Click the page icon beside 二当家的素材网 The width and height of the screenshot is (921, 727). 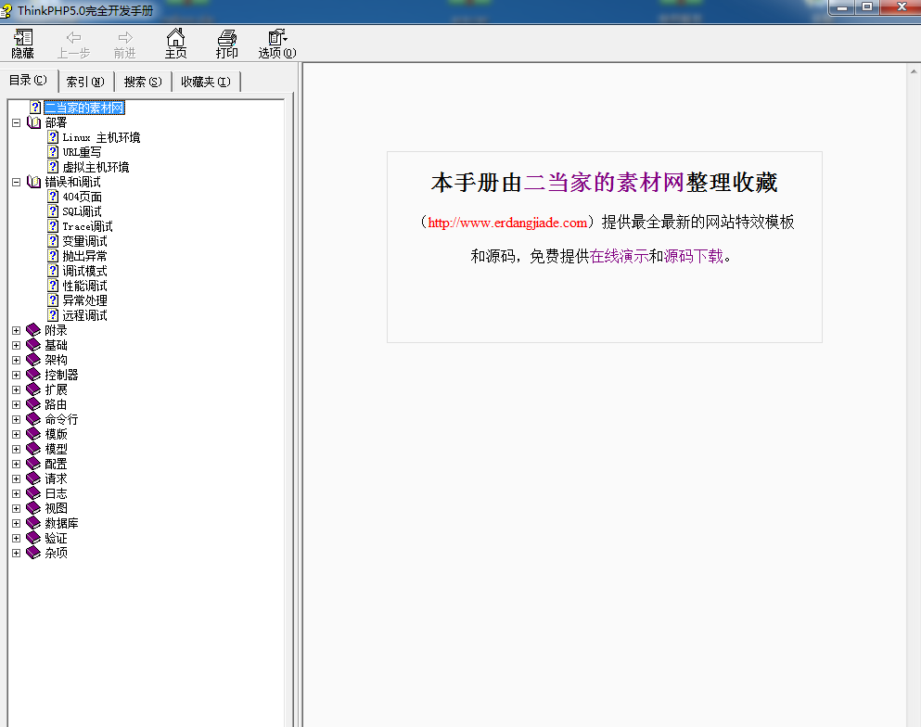(36, 108)
